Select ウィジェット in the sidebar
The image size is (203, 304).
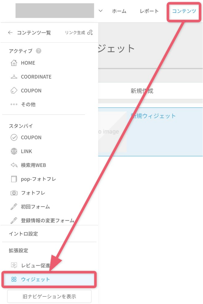click(49, 279)
